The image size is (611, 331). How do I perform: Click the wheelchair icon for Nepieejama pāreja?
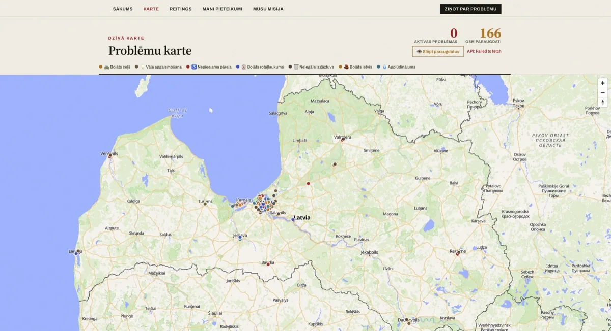click(x=194, y=67)
